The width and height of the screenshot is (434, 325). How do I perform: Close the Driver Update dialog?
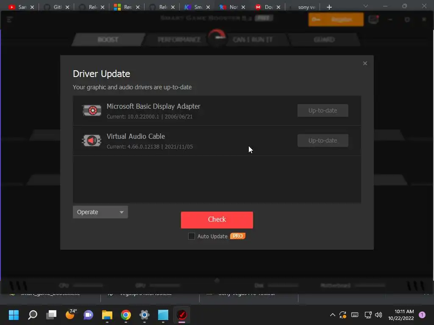click(365, 63)
